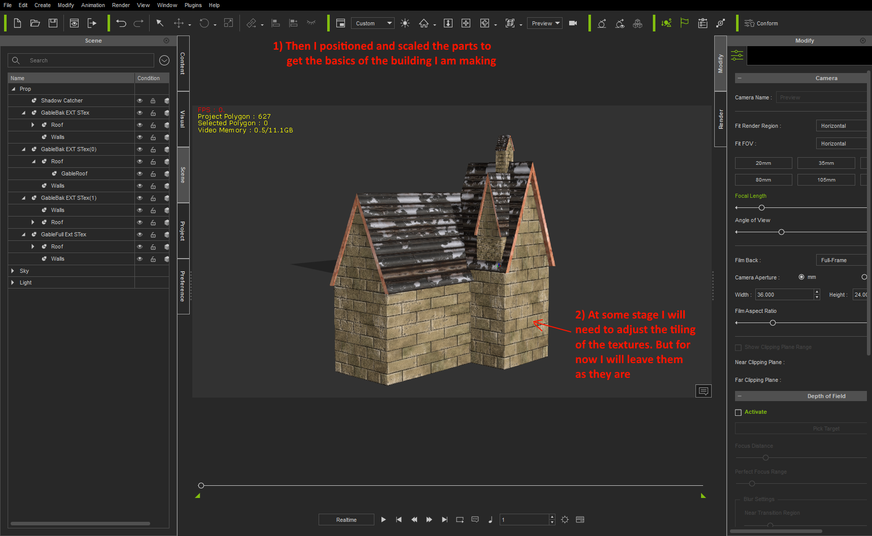This screenshot has height=536, width=872.
Task: Open timeline settings gear icon
Action: tap(565, 520)
